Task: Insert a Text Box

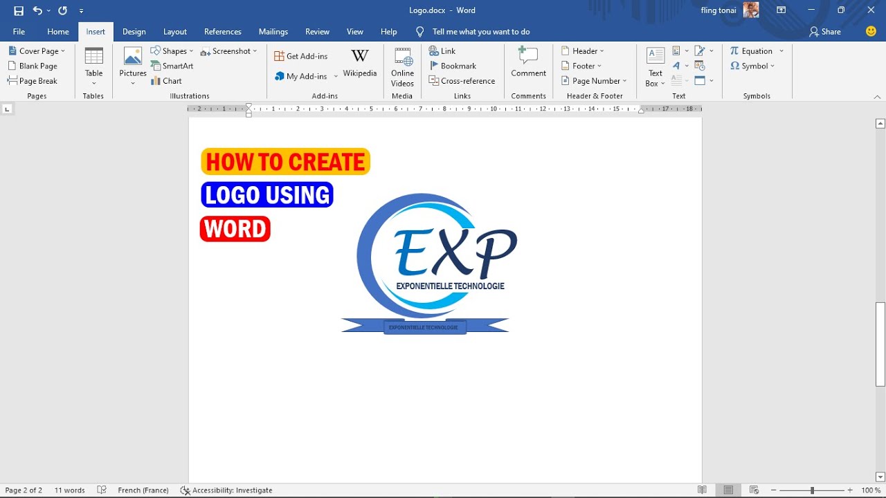Action: (x=655, y=67)
